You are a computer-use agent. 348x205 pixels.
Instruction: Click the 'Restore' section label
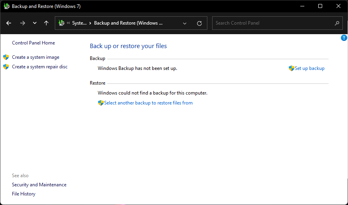tap(98, 83)
